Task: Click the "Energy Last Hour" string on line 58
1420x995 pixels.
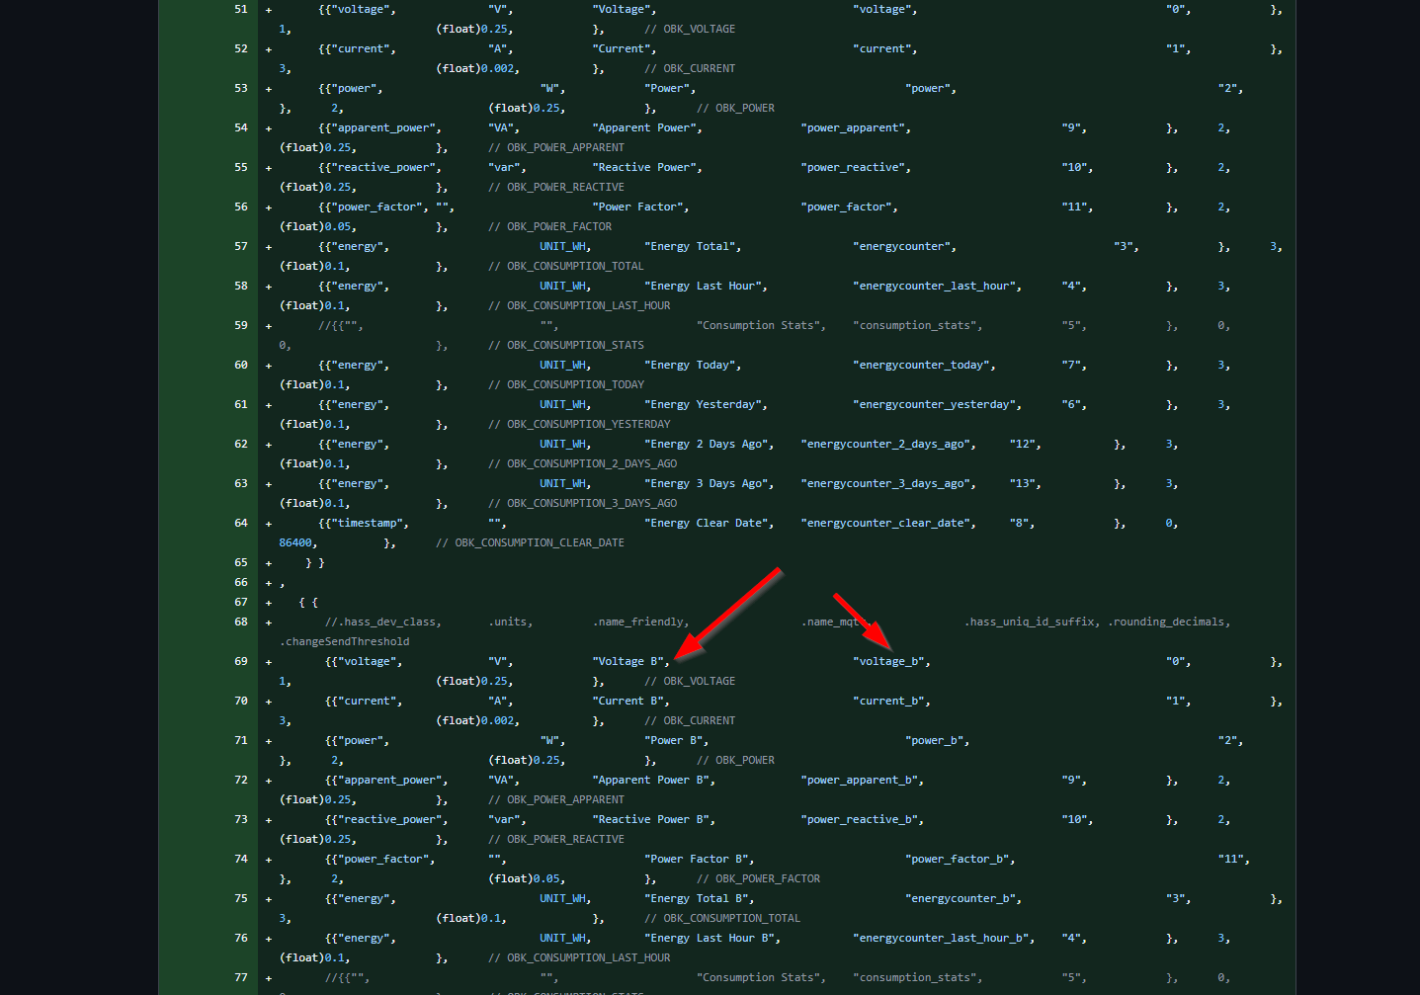Action: click(x=704, y=286)
